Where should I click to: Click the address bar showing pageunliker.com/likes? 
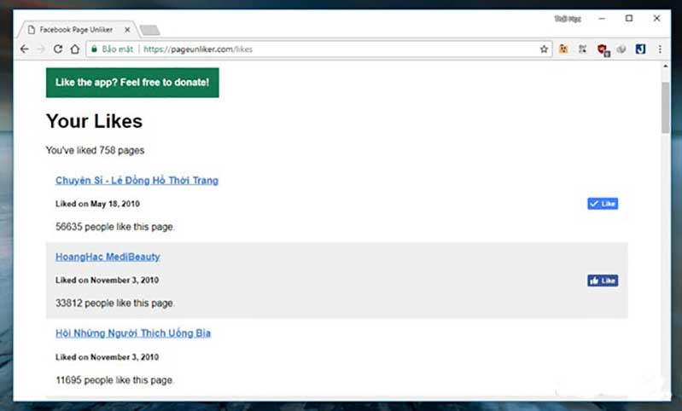pyautogui.click(x=341, y=49)
